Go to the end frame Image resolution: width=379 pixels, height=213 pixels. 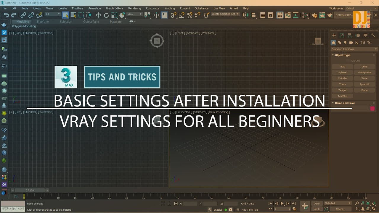294,204
